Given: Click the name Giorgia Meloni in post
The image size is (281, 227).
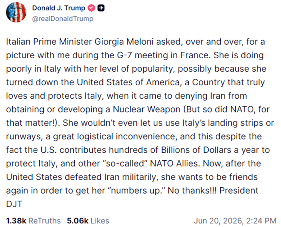Looking at the screenshot, I should (x=124, y=42).
